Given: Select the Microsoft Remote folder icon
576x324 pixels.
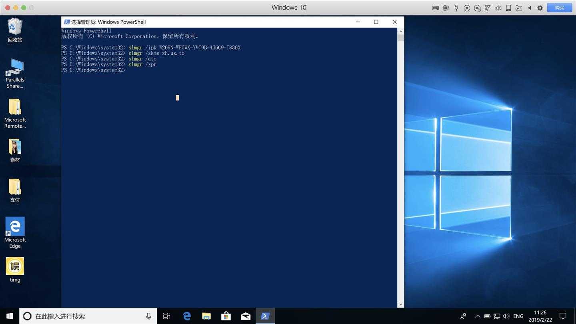Looking at the screenshot, I should pyautogui.click(x=15, y=114).
